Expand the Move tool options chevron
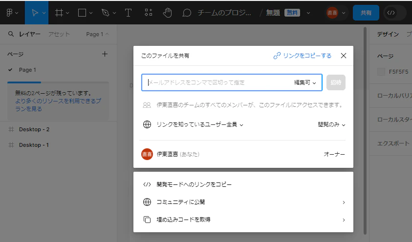This screenshot has width=412, height=242. click(44, 13)
